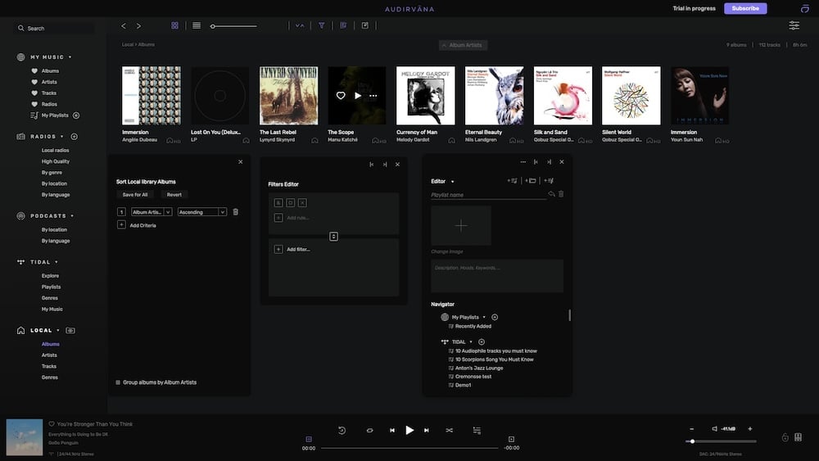Image resolution: width=819 pixels, height=461 pixels.
Task: Mute the volume with speaker icon
Action: click(714, 428)
